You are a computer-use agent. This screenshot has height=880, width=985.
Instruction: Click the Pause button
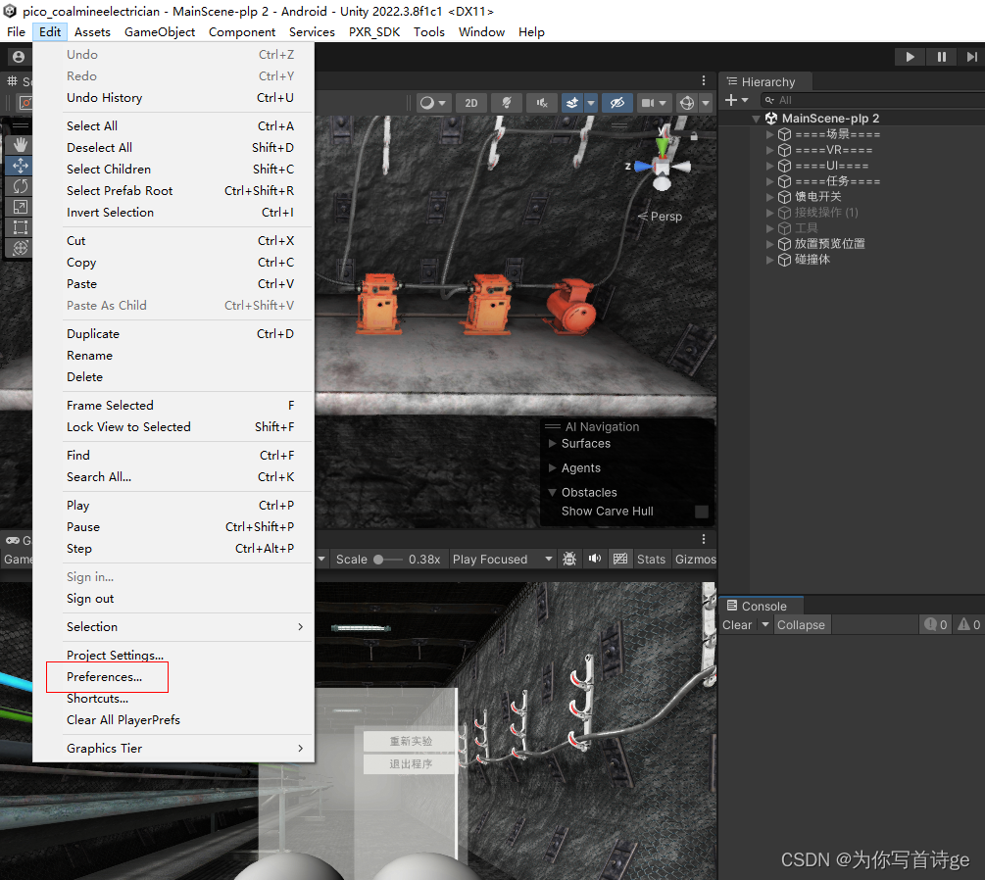(x=941, y=57)
